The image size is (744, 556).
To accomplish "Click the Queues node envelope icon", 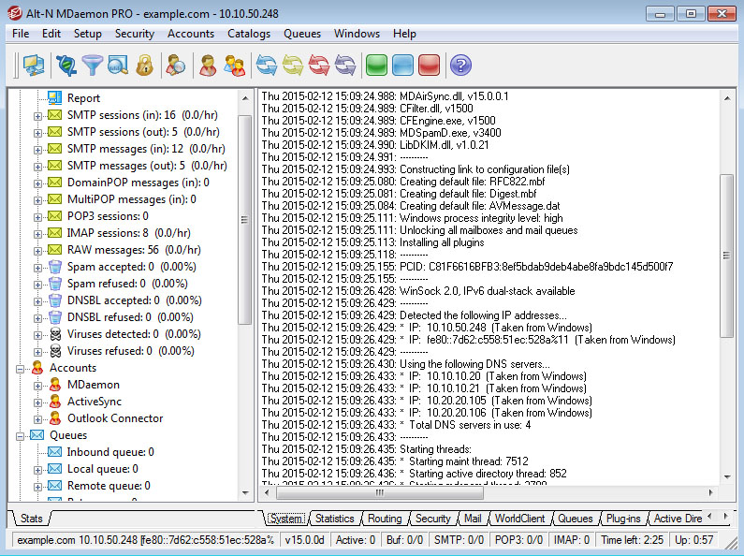I will coord(37,435).
